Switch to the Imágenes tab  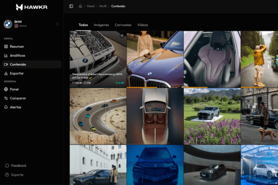[101, 25]
